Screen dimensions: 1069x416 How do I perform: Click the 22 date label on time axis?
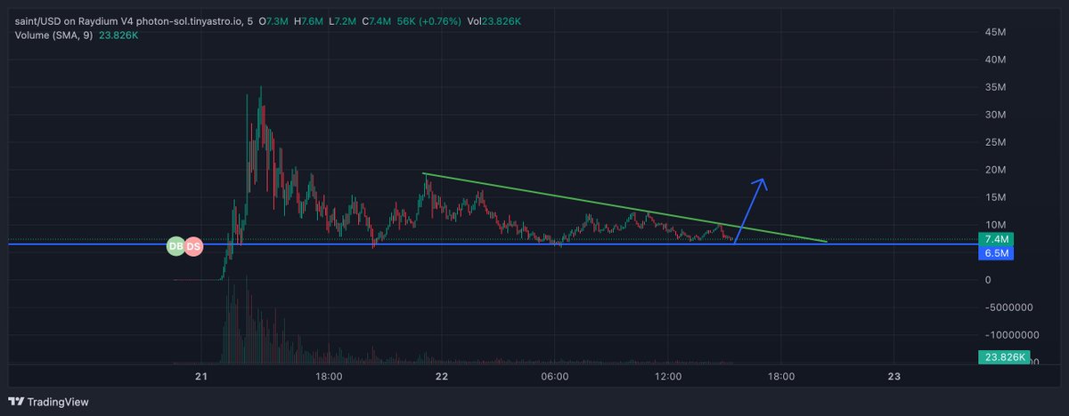442,378
